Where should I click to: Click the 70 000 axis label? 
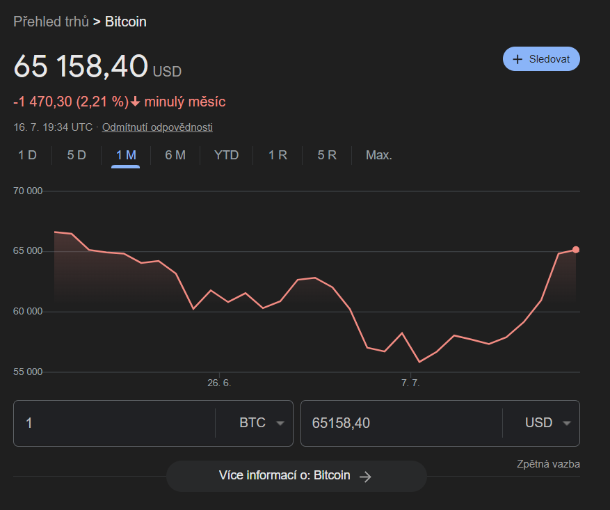(28, 191)
